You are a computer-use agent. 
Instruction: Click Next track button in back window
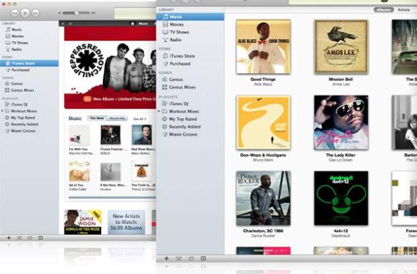click(35, 13)
